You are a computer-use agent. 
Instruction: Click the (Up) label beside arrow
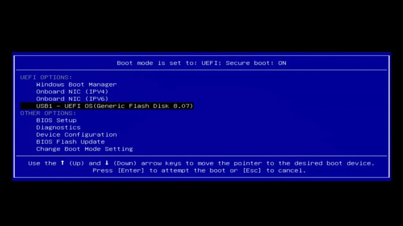[77, 164]
